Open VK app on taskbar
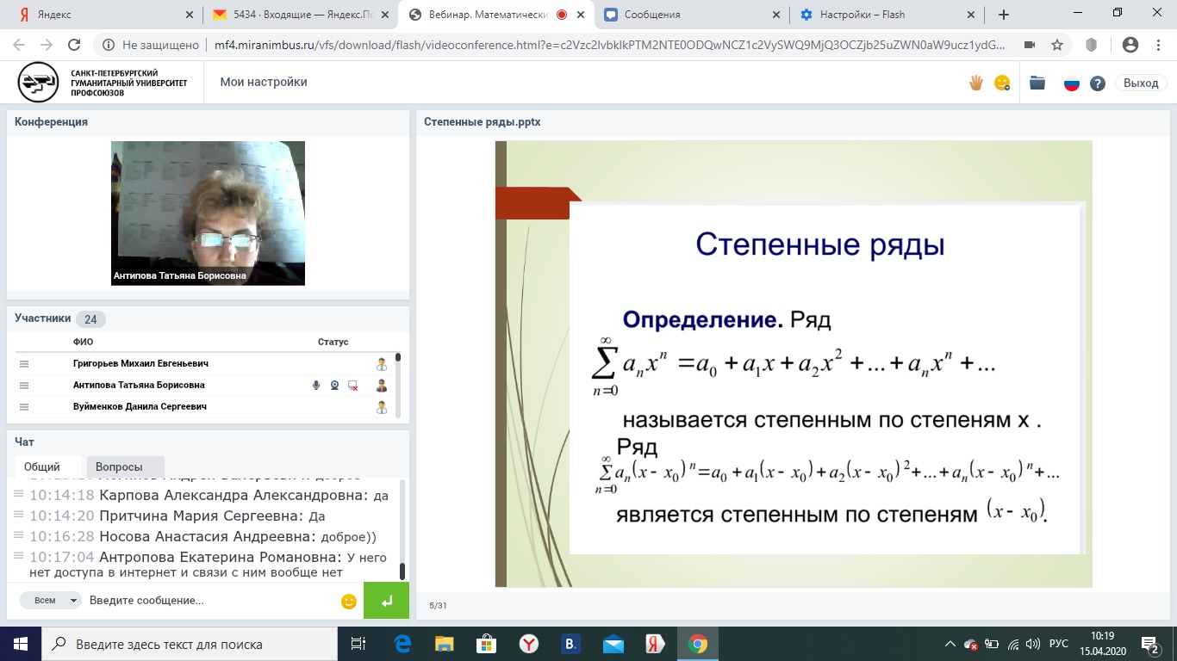Image resolution: width=1177 pixels, height=661 pixels. (x=571, y=644)
